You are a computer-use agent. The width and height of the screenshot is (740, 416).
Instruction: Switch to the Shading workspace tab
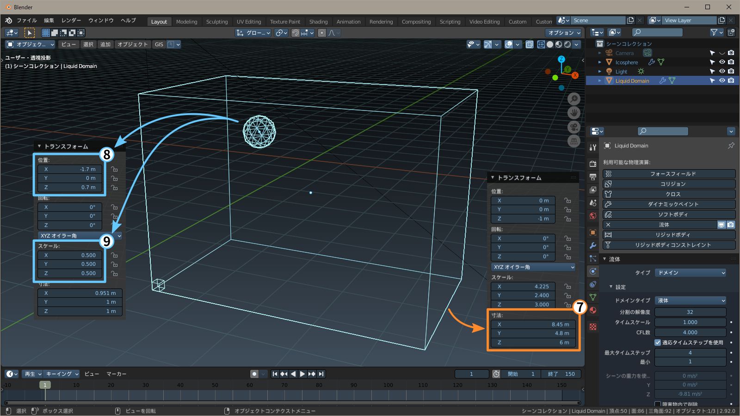(318, 22)
